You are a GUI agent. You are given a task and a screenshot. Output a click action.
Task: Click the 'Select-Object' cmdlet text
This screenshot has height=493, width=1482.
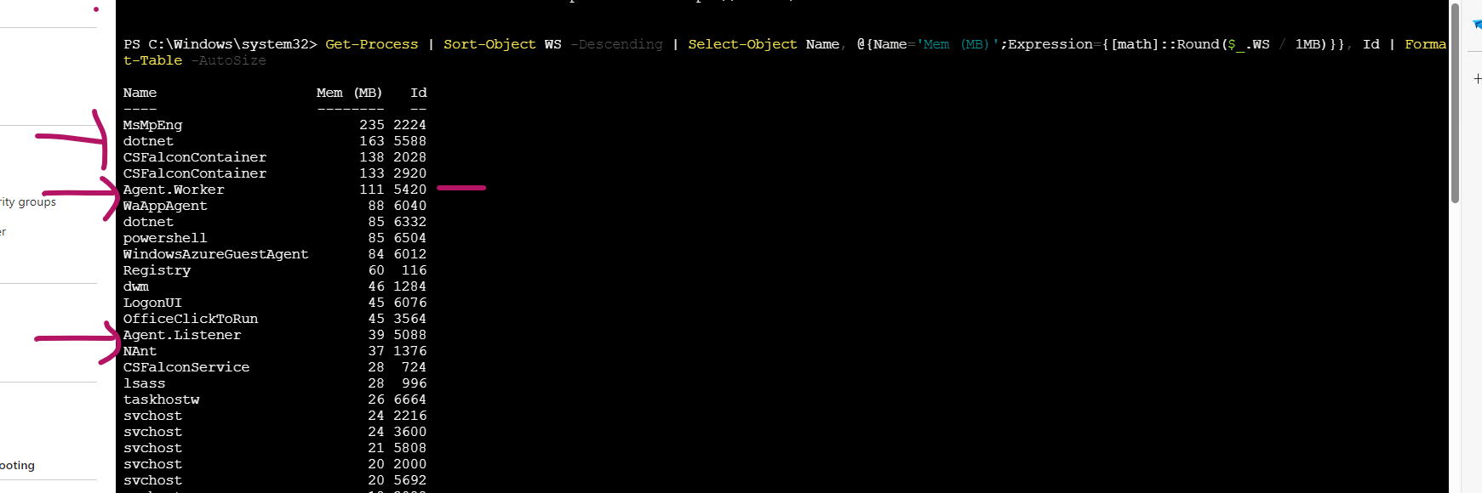(x=742, y=44)
